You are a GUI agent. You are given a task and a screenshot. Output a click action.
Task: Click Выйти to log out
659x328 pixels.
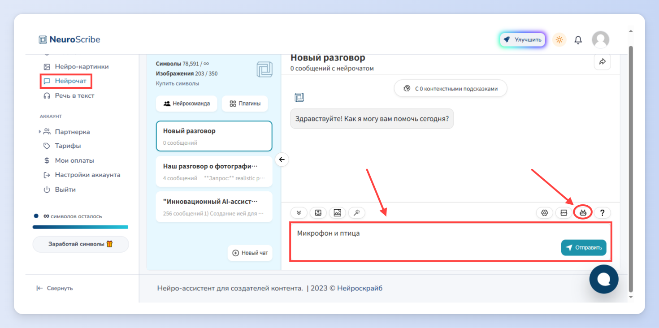click(x=59, y=190)
